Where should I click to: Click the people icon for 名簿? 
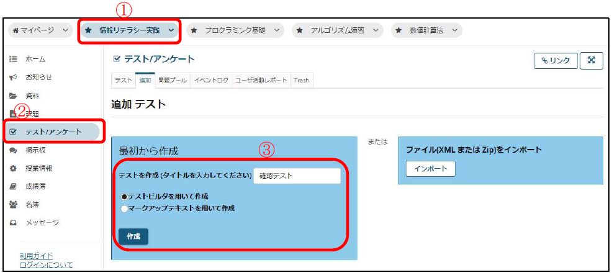pos(12,204)
